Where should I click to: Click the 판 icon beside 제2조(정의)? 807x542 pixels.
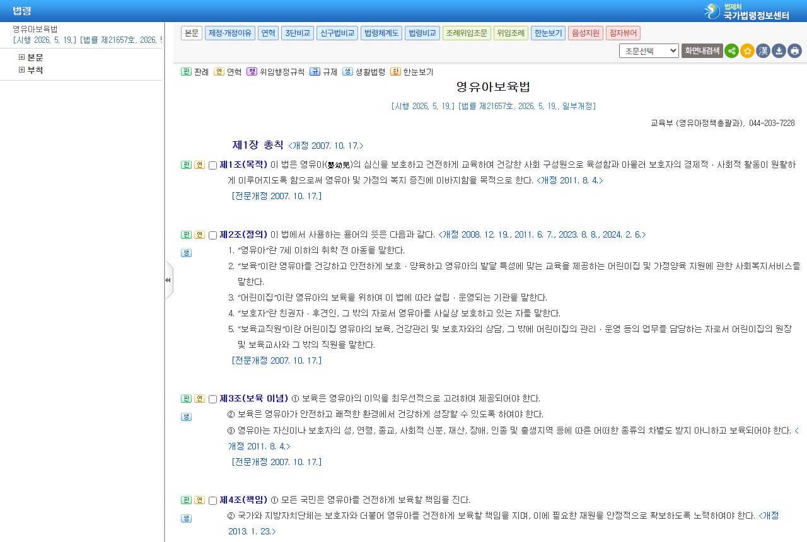point(186,235)
